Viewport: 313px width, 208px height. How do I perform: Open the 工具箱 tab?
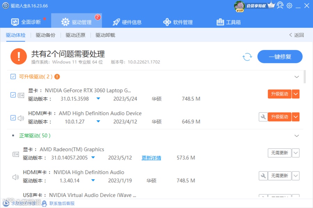click(x=228, y=22)
